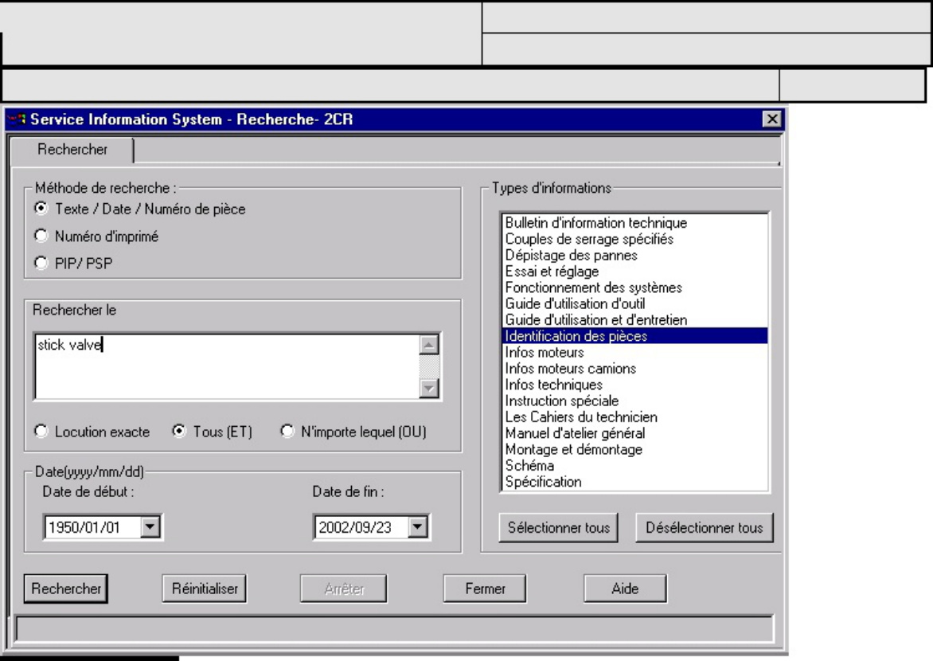
Task: Select Essai et réglage list item
Action: point(635,271)
